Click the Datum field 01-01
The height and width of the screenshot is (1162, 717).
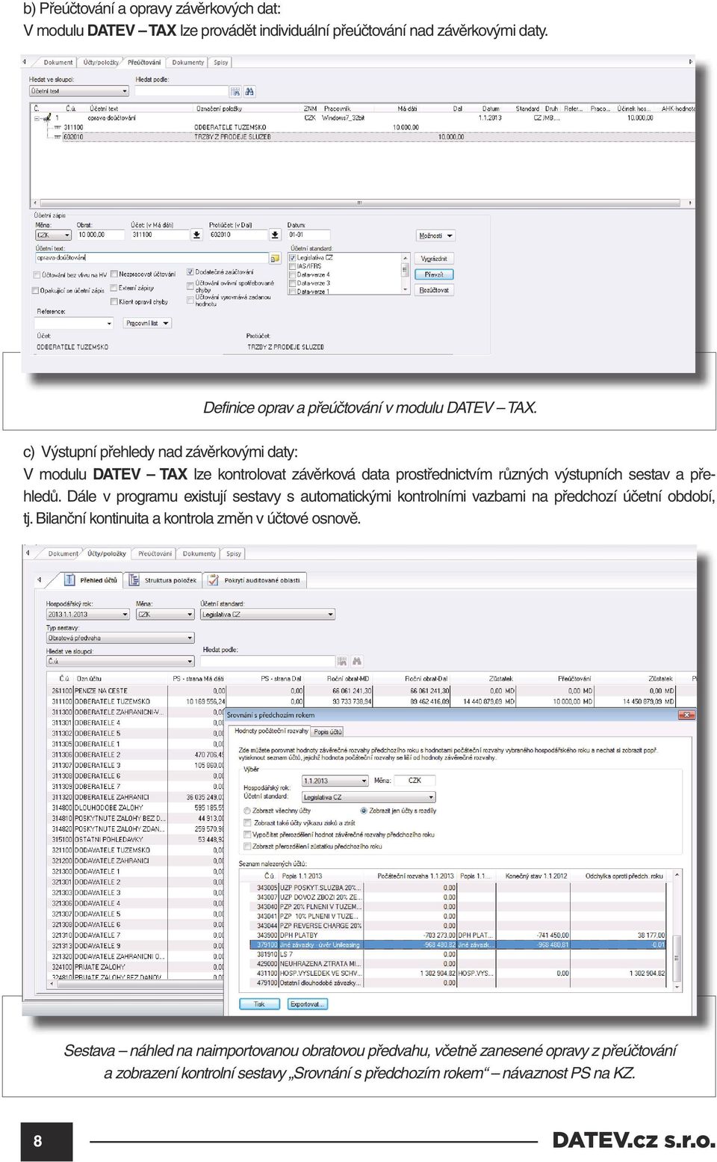click(x=307, y=235)
